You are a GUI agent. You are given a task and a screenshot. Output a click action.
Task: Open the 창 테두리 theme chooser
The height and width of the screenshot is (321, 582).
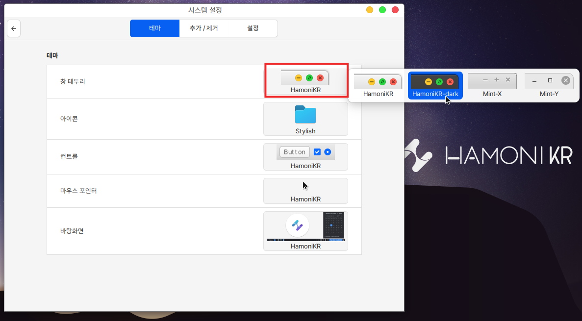tap(305, 81)
